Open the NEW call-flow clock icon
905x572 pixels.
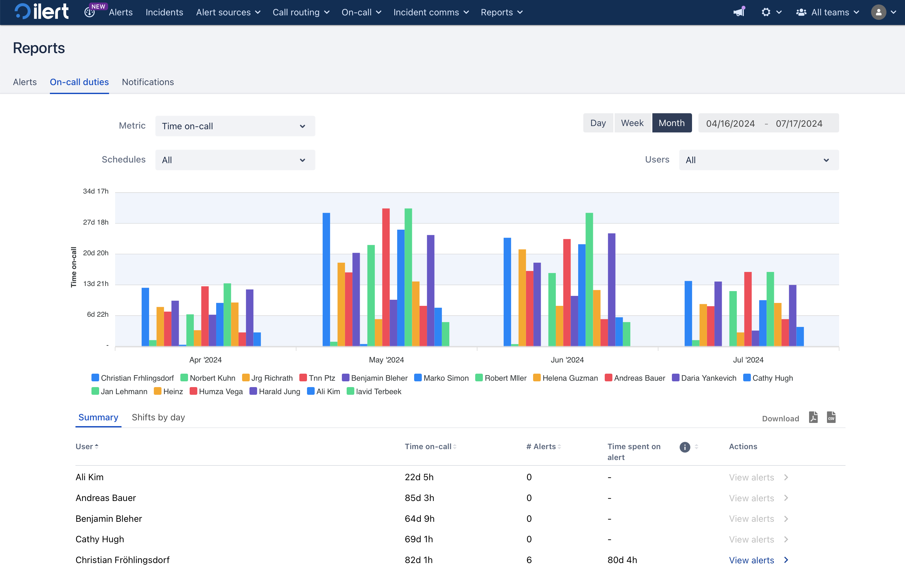[90, 12]
